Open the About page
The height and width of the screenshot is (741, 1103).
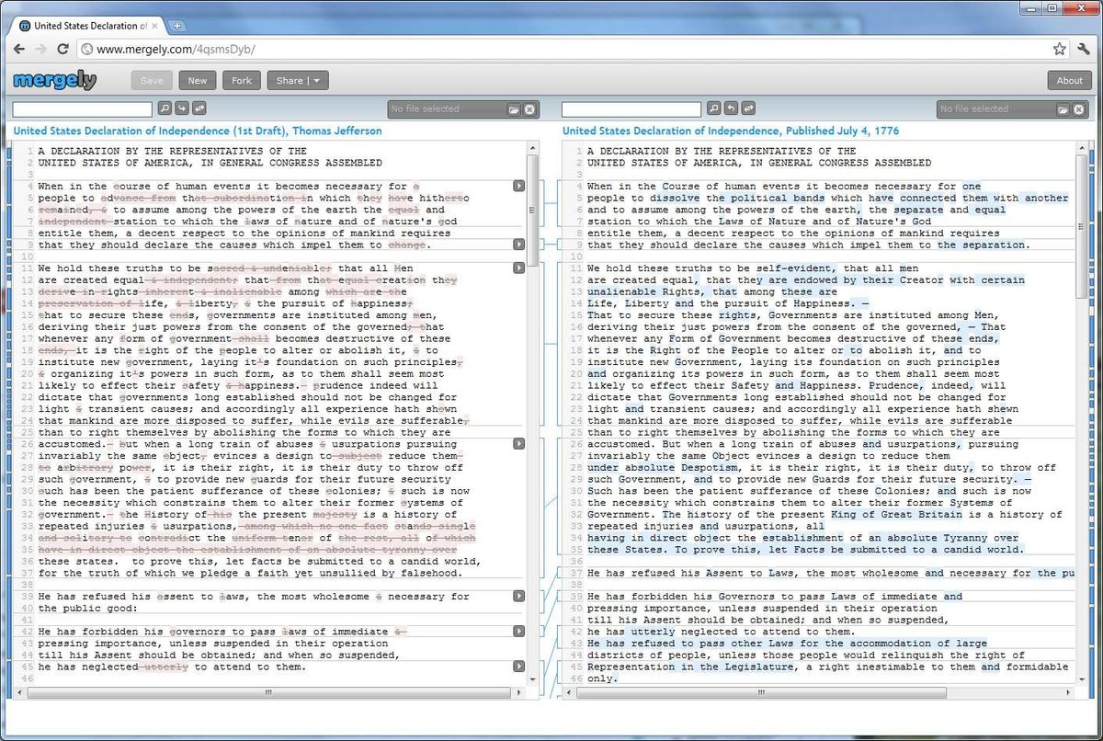[1069, 80]
